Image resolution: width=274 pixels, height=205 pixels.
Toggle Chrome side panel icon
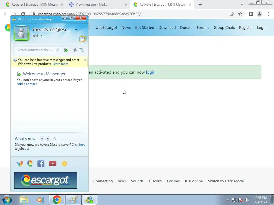(x=251, y=14)
